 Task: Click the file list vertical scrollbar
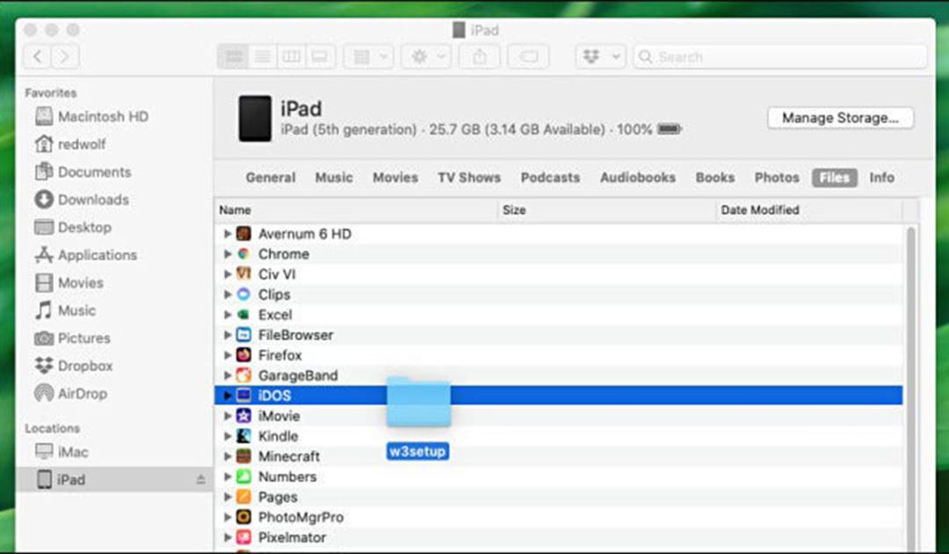pyautogui.click(x=911, y=388)
